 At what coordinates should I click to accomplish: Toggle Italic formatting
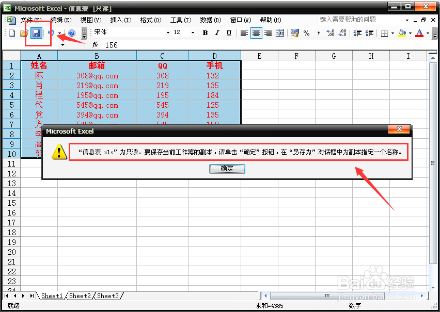coord(217,33)
